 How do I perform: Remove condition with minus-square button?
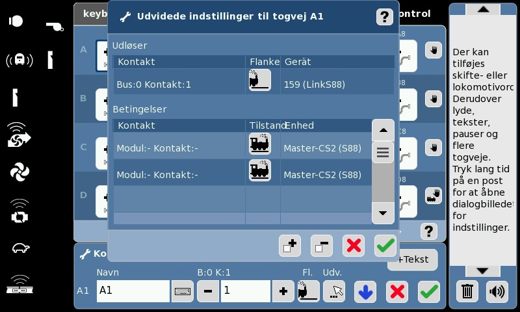pyautogui.click(x=322, y=246)
